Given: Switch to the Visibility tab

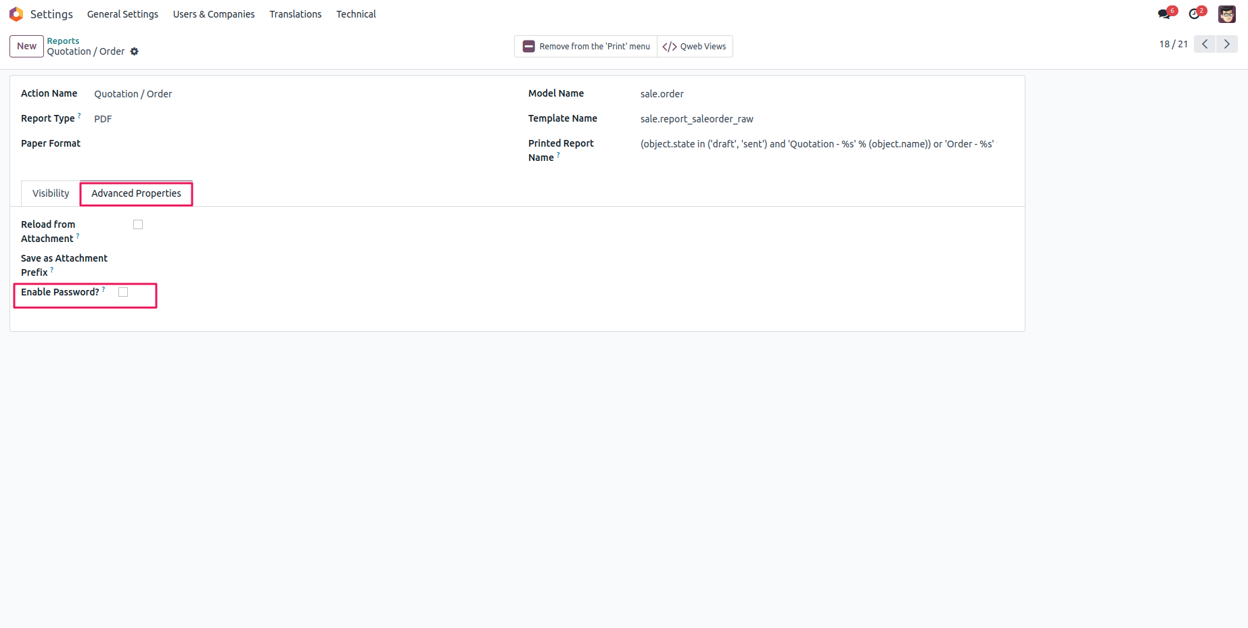Looking at the screenshot, I should [51, 193].
